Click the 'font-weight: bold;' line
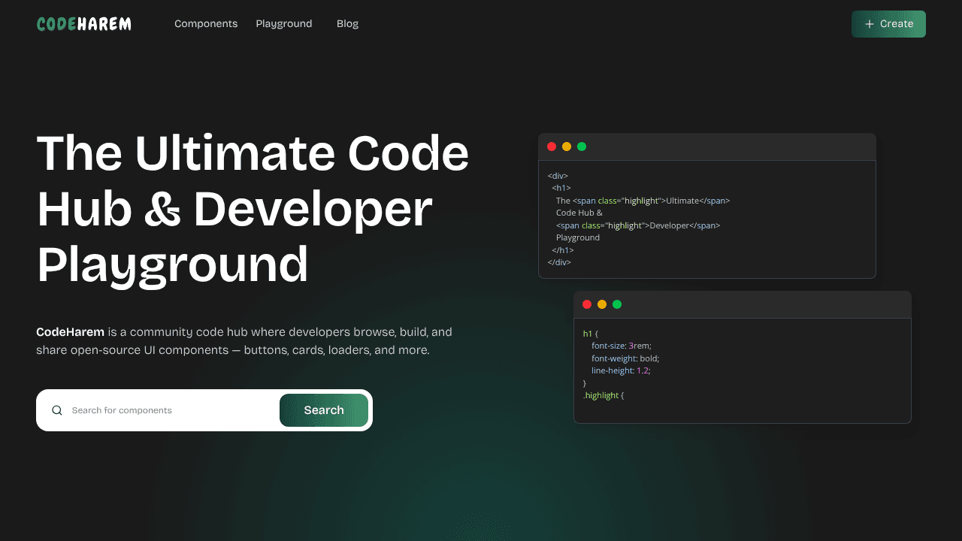This screenshot has width=962, height=541. [625, 358]
